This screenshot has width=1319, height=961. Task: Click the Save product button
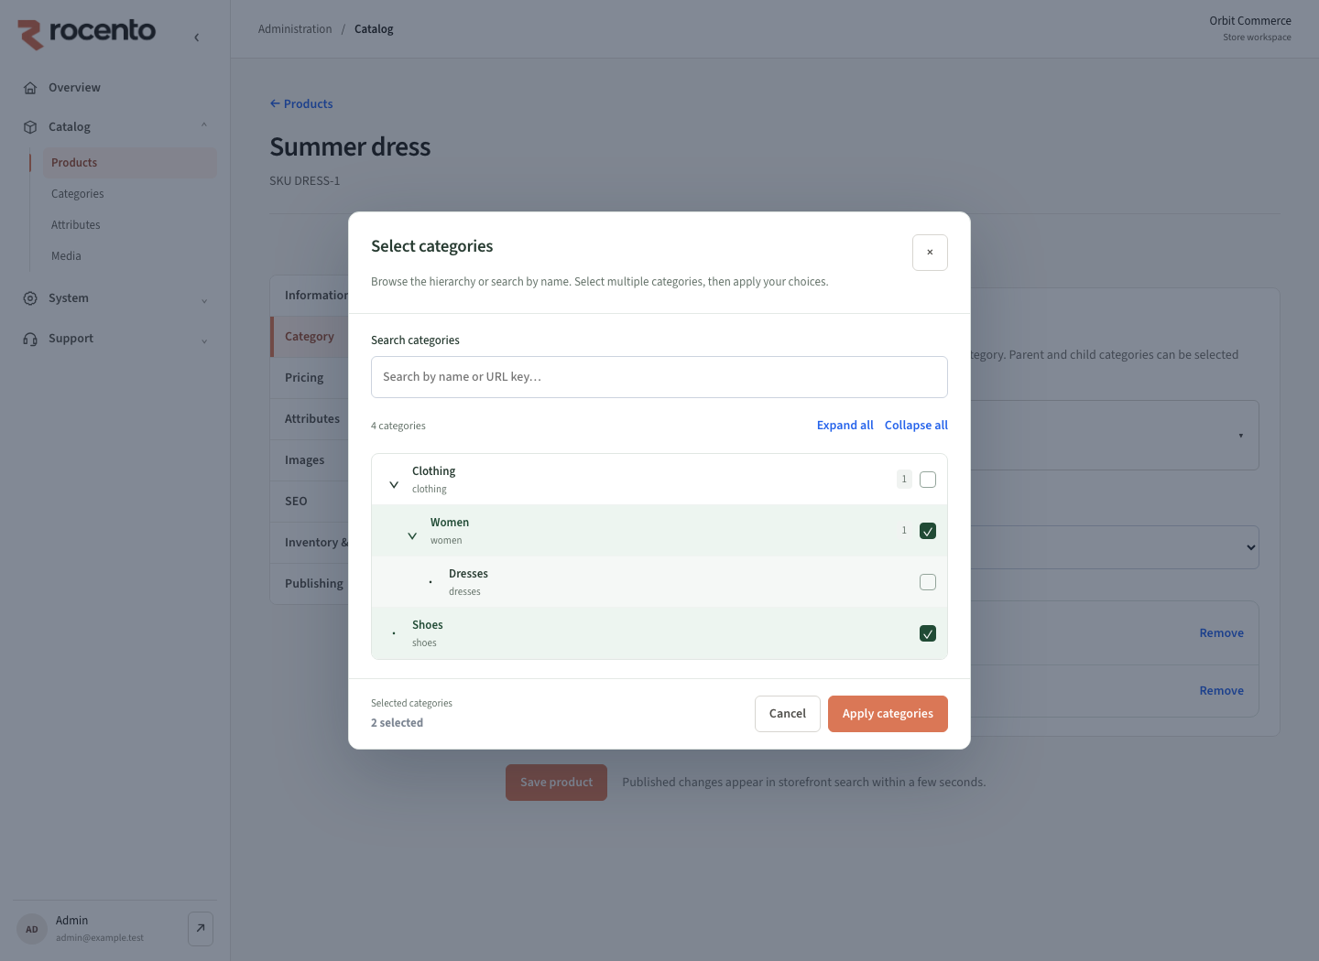[556, 783]
